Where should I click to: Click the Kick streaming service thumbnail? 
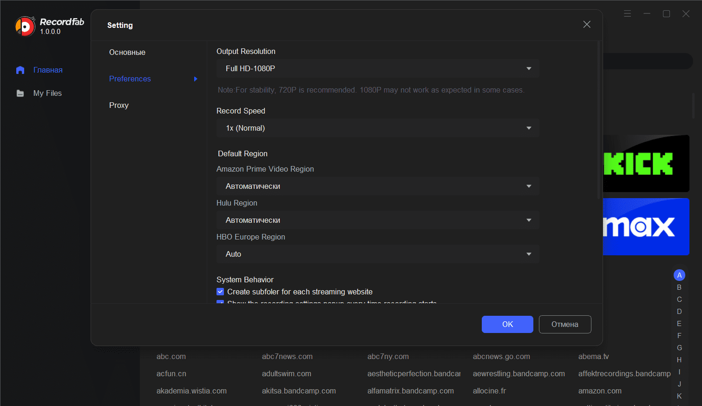click(646, 164)
